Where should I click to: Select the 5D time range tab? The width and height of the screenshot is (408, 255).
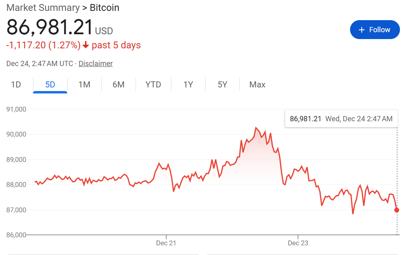(x=50, y=85)
